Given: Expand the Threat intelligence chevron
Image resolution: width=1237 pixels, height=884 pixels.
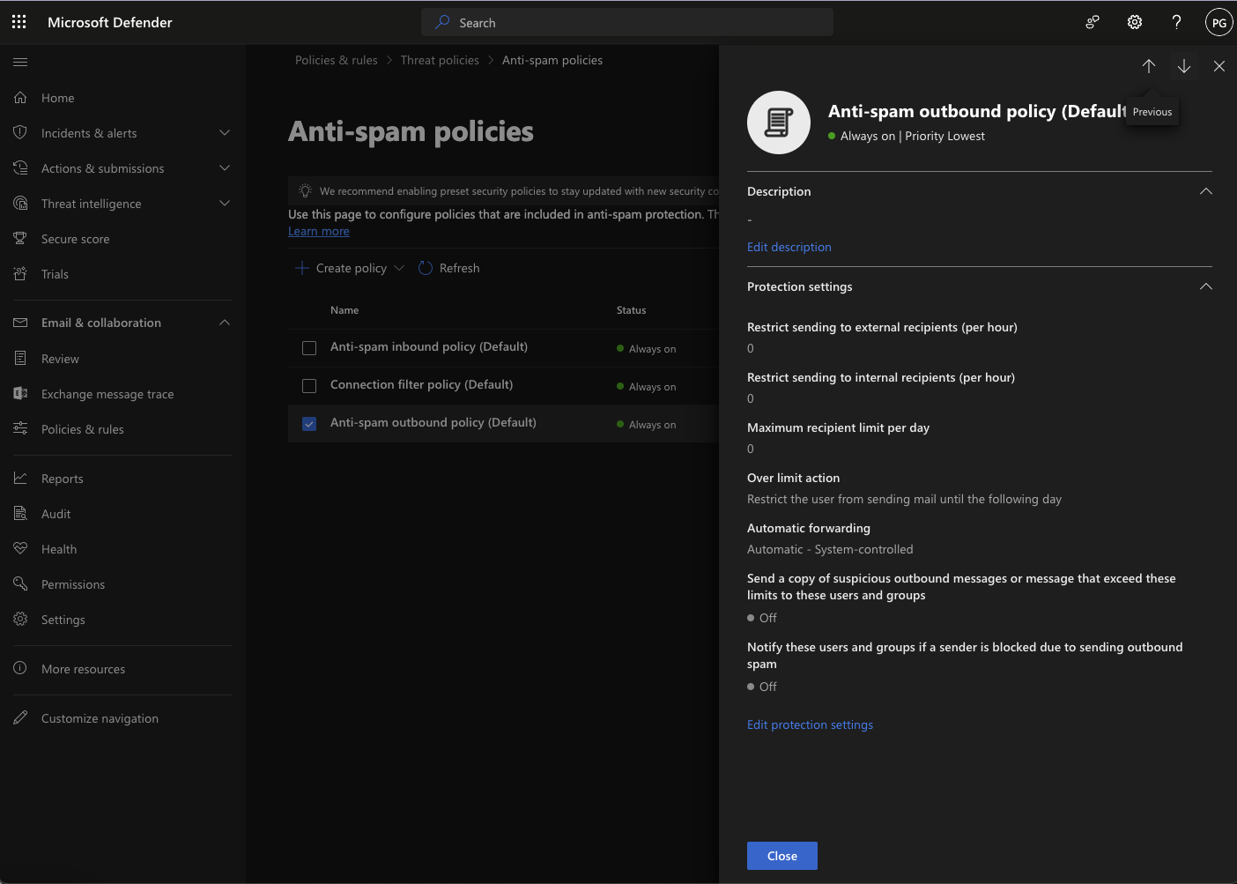Looking at the screenshot, I should pyautogui.click(x=225, y=204).
